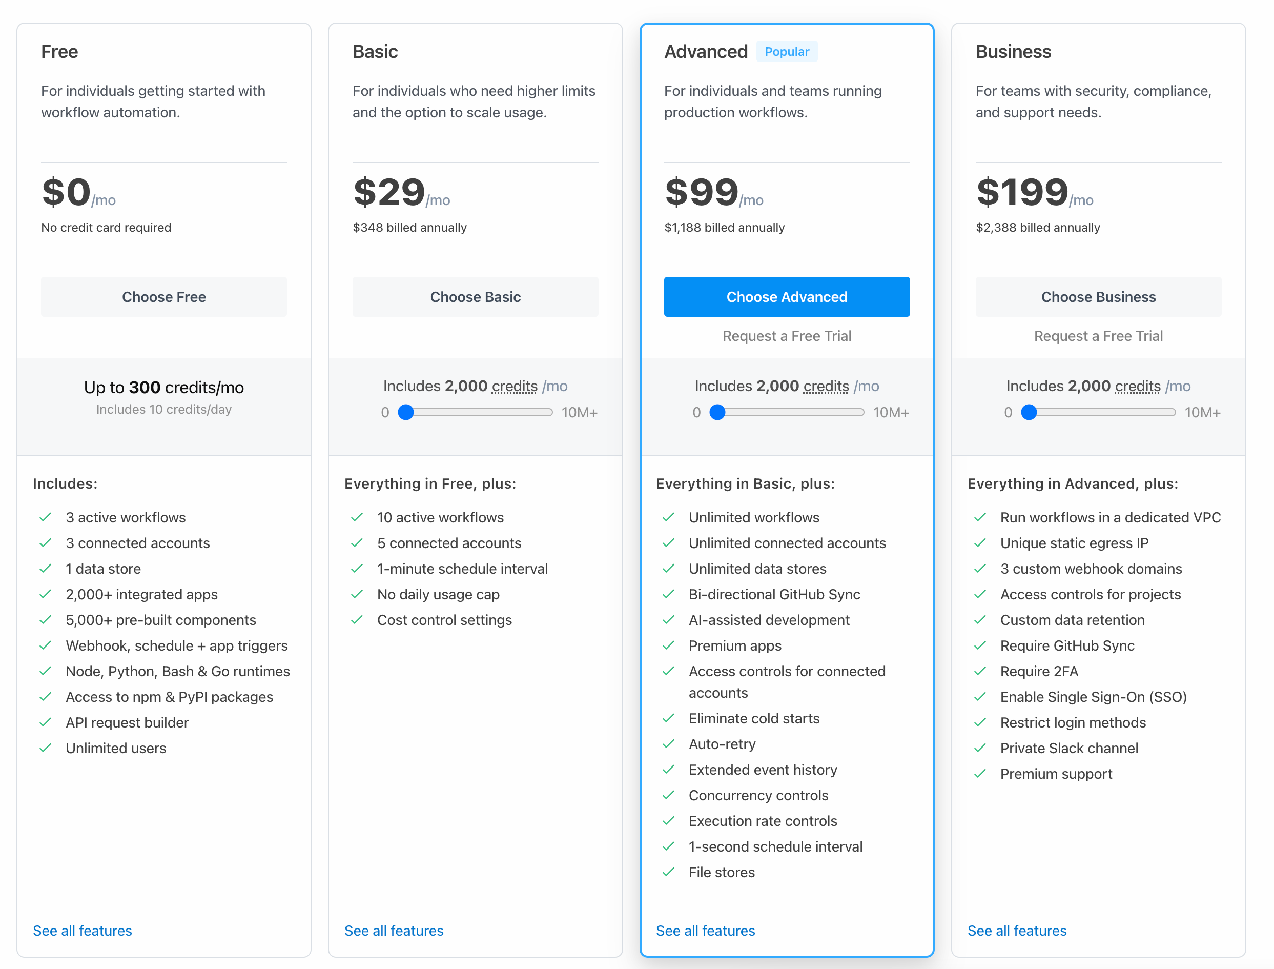Select the Choose Basic plan button

coord(475,297)
